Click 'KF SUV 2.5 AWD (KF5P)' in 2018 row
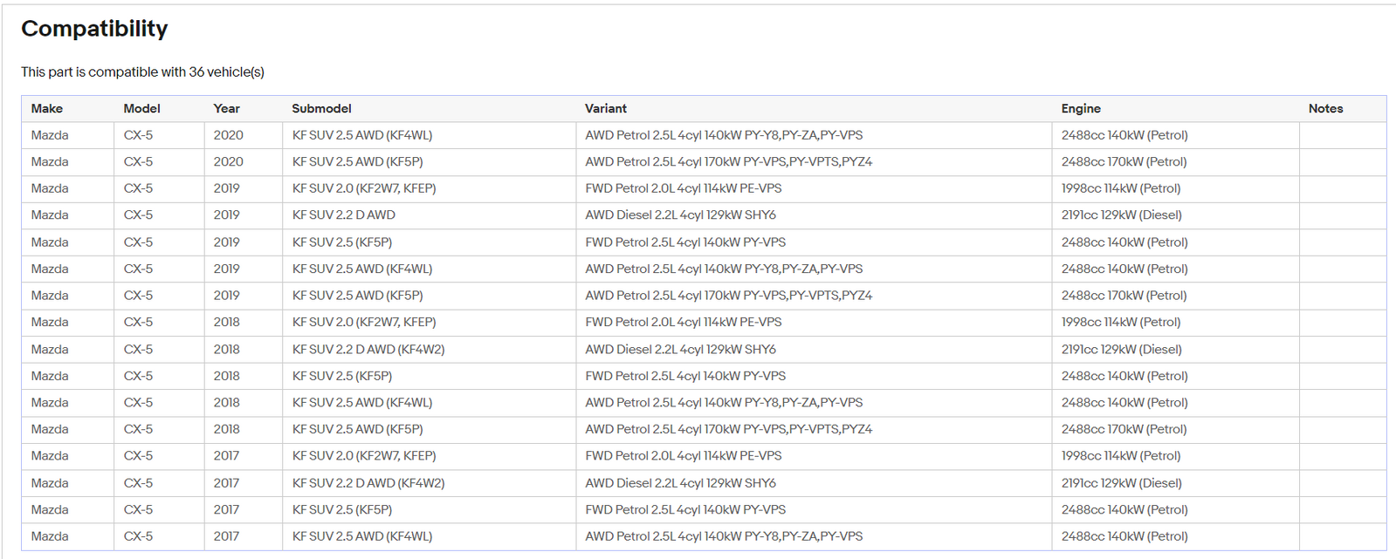1396x559 pixels. coord(357,429)
